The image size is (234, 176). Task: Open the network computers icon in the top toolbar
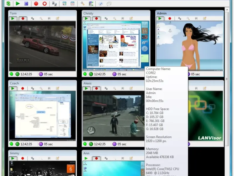tap(54, 4)
